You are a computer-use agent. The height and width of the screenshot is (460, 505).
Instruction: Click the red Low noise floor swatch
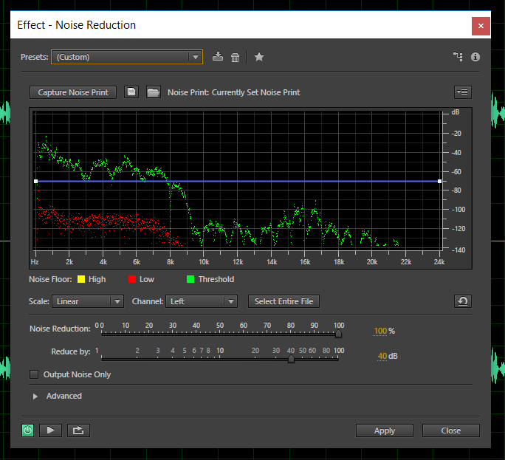pyautogui.click(x=132, y=279)
